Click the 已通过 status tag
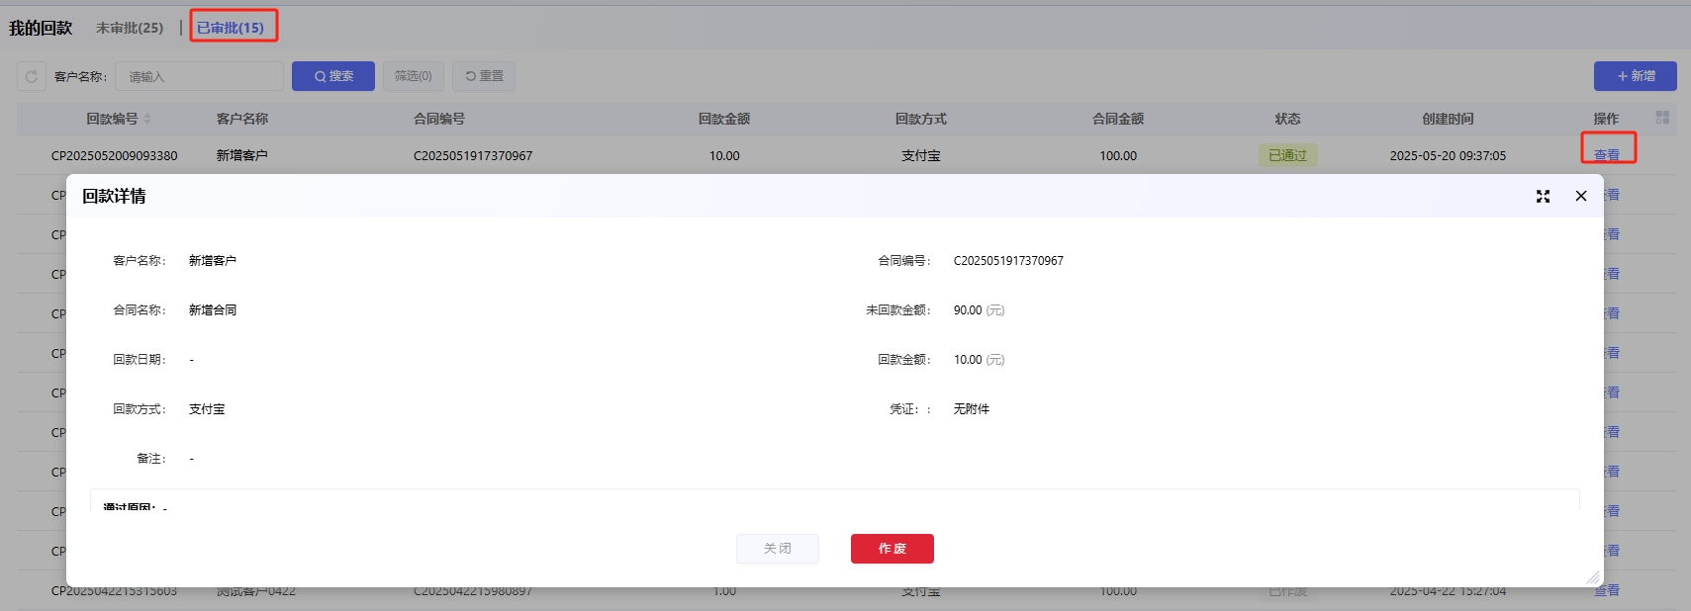This screenshot has height=611, width=1691. [1287, 155]
